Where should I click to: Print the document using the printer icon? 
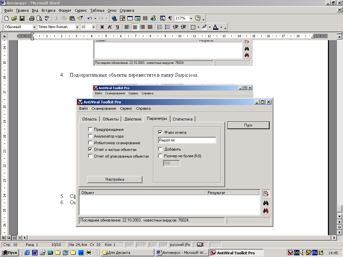pos(32,18)
